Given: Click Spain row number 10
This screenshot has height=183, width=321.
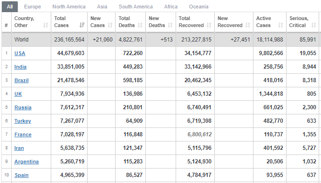Looking at the screenshot, I should pos(7,175).
